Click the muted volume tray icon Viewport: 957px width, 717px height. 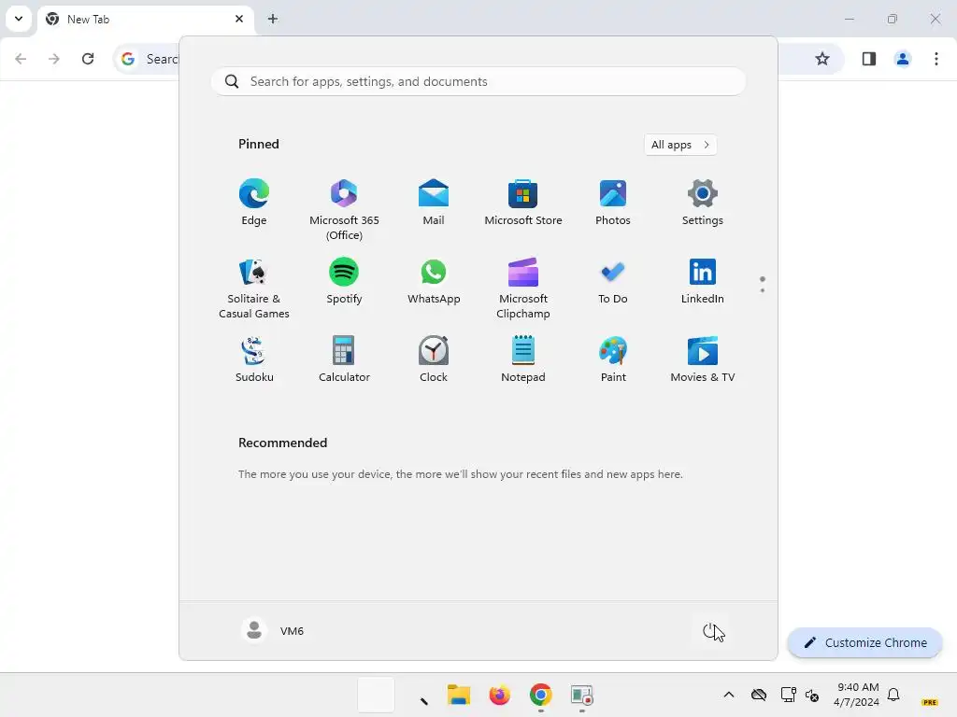pyautogui.click(x=812, y=695)
